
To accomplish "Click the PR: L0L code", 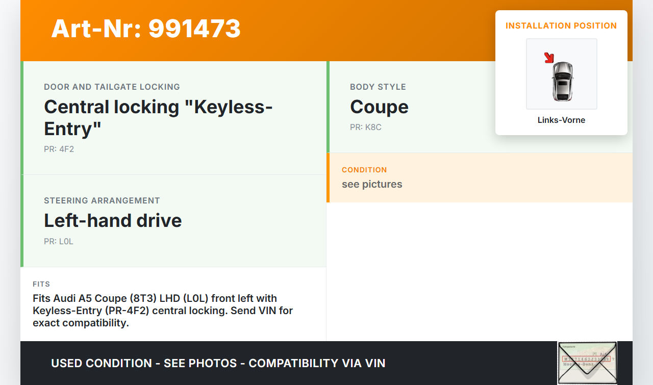I will tap(59, 242).
